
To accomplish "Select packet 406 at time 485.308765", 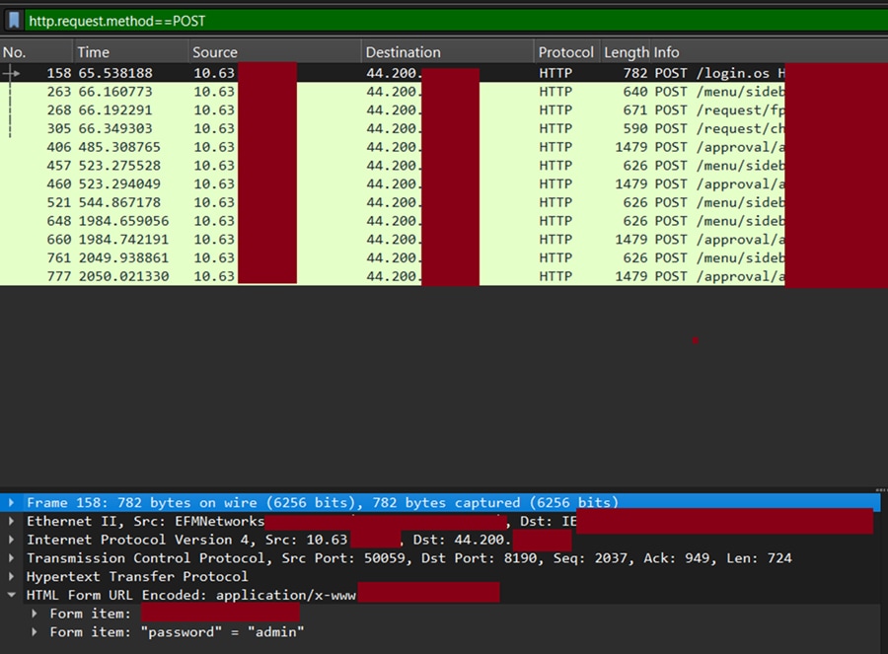I will pos(444,147).
